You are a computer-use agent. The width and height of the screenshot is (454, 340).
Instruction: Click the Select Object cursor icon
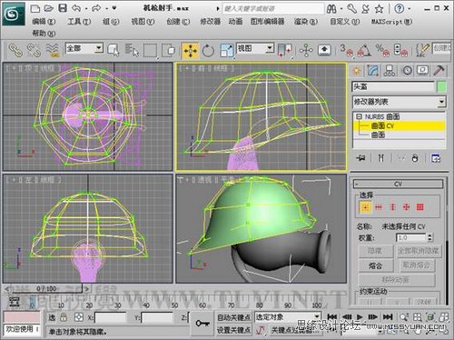[113, 50]
